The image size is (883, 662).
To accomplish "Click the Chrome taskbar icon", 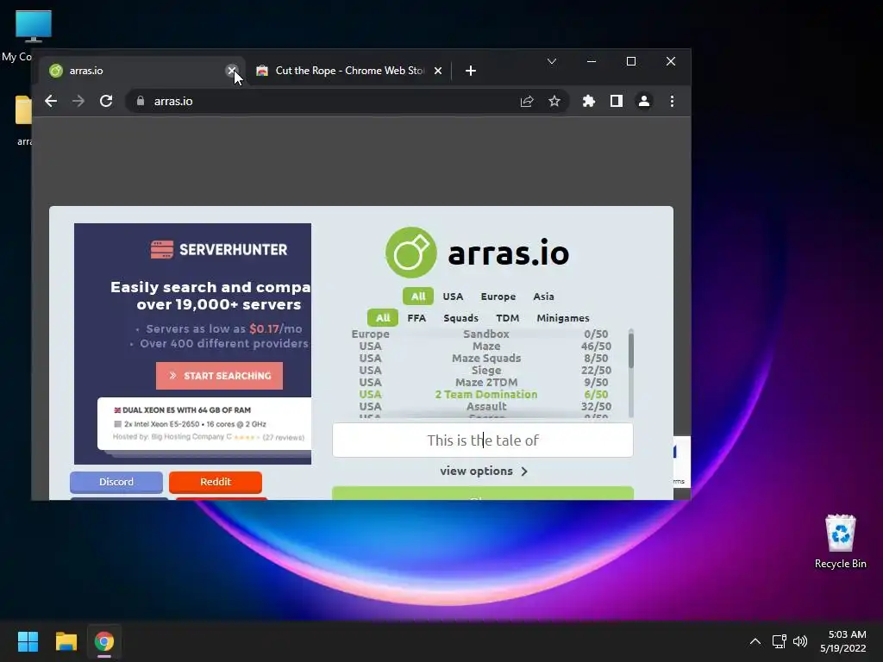I will pyautogui.click(x=104, y=641).
